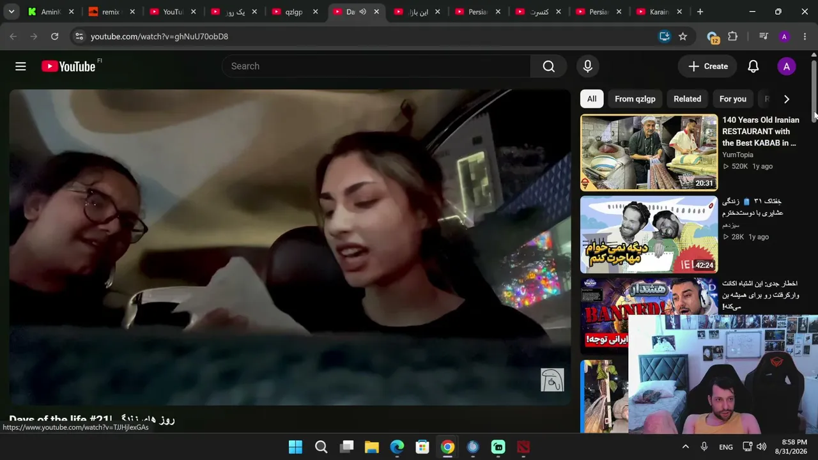Expand the hidden system tray icons
The image size is (818, 460).
coord(685,447)
